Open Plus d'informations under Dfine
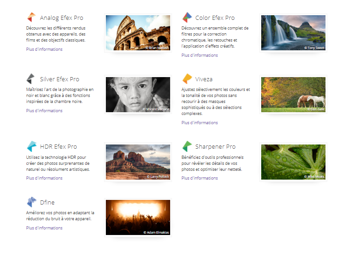The width and height of the screenshot is (356, 253). click(x=44, y=228)
